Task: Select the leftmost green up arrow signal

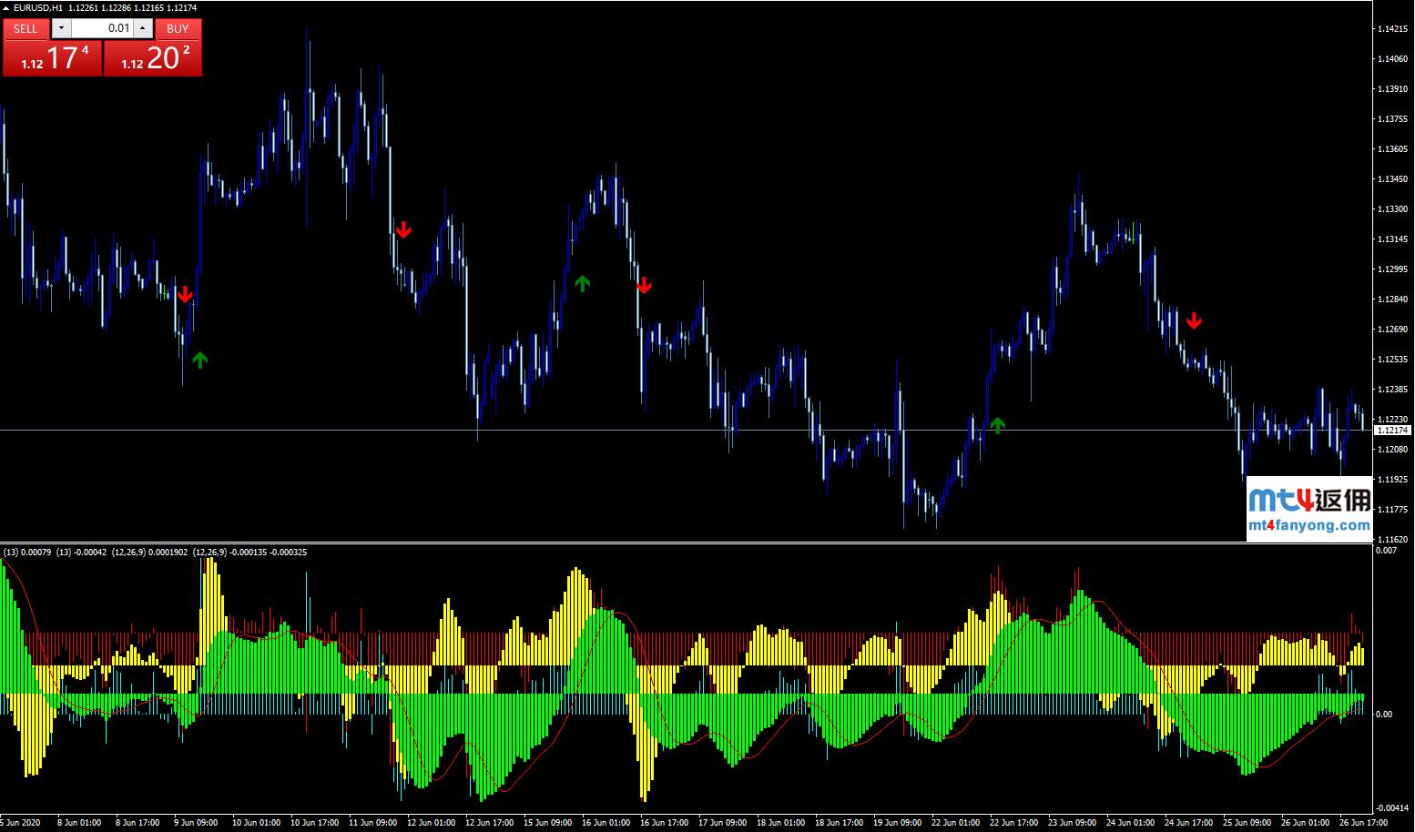Action: [199, 360]
